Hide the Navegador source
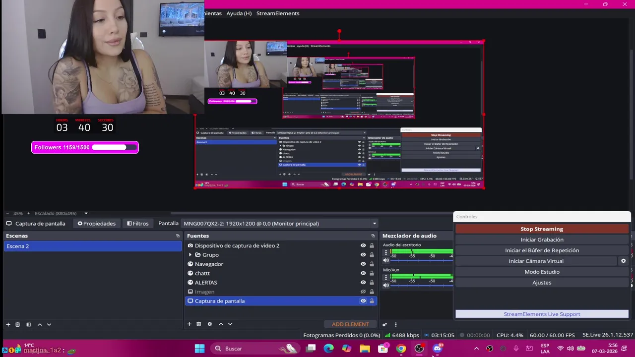This screenshot has width=635, height=357. tap(363, 264)
